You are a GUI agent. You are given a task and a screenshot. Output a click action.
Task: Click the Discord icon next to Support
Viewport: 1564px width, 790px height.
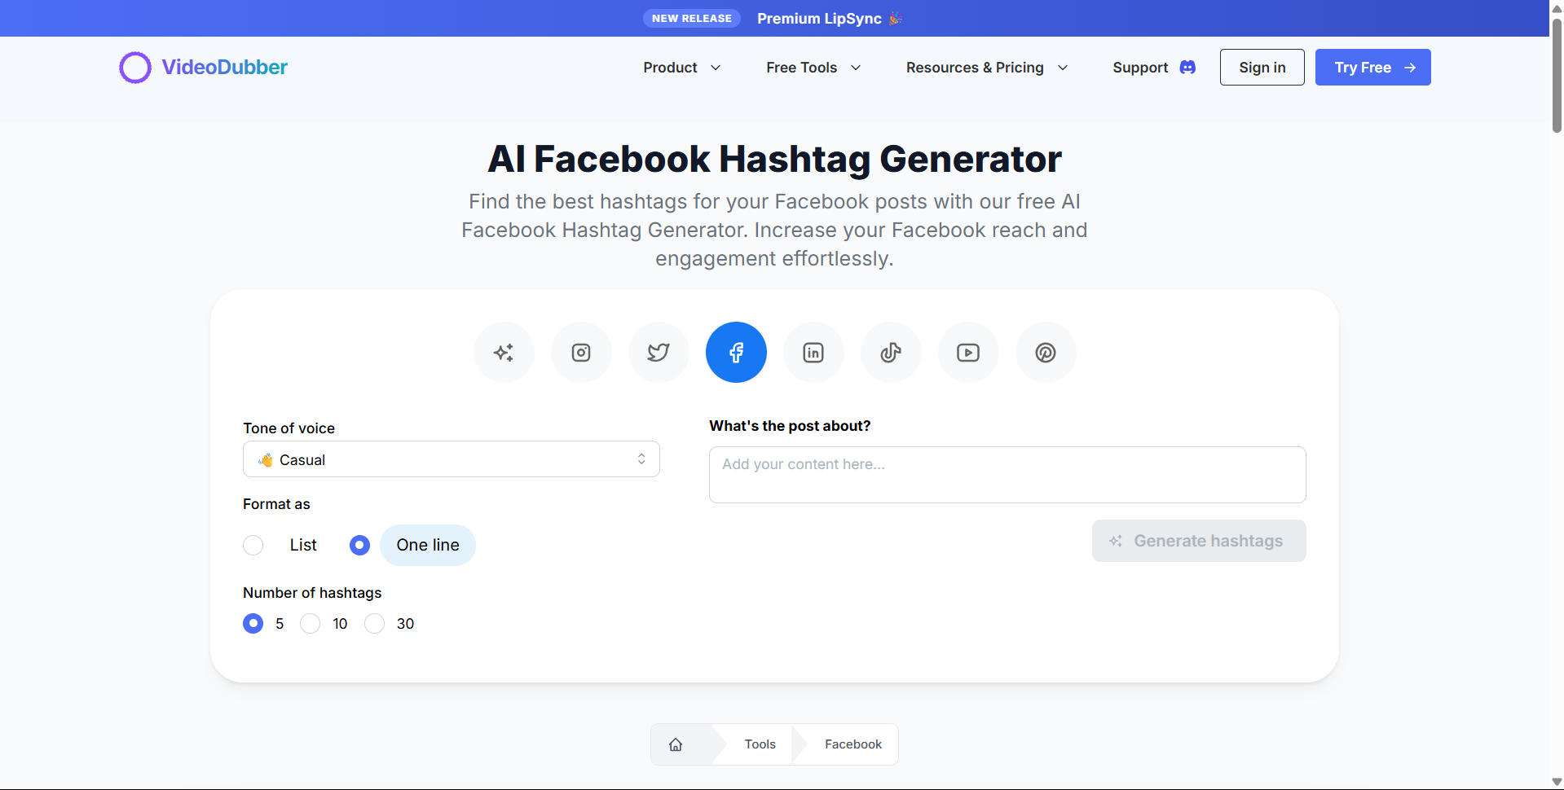coord(1187,68)
